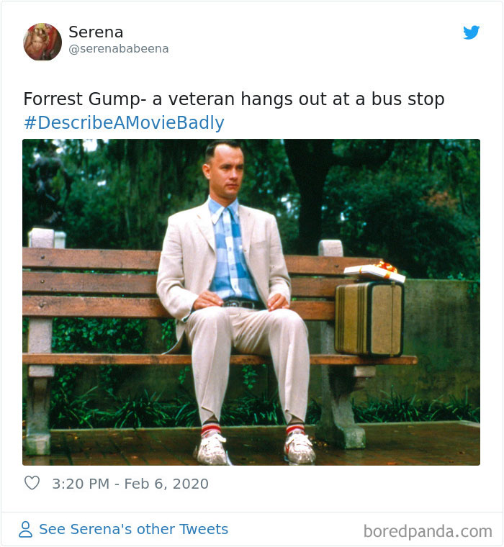The width and height of the screenshot is (504, 547).
Task: Open Serena's round profile avatar
Action: [42, 42]
